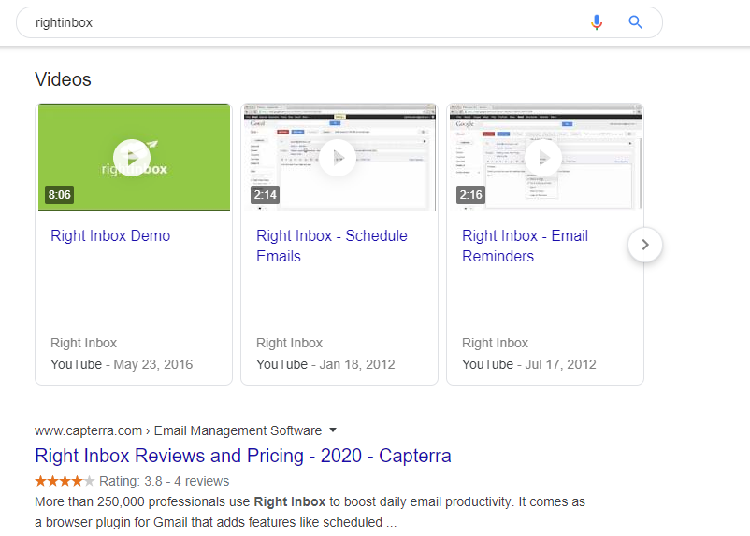Click the 2:14 duration badge

click(x=265, y=195)
